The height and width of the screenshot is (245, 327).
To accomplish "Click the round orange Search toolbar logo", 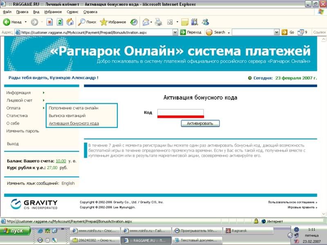I will pyautogui.click(x=209, y=32).
